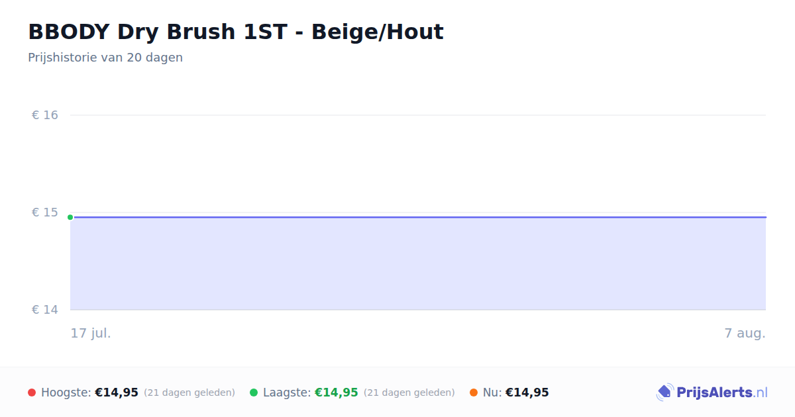Click the Nu price €14,95 value
795x417 pixels.
pyautogui.click(x=527, y=393)
